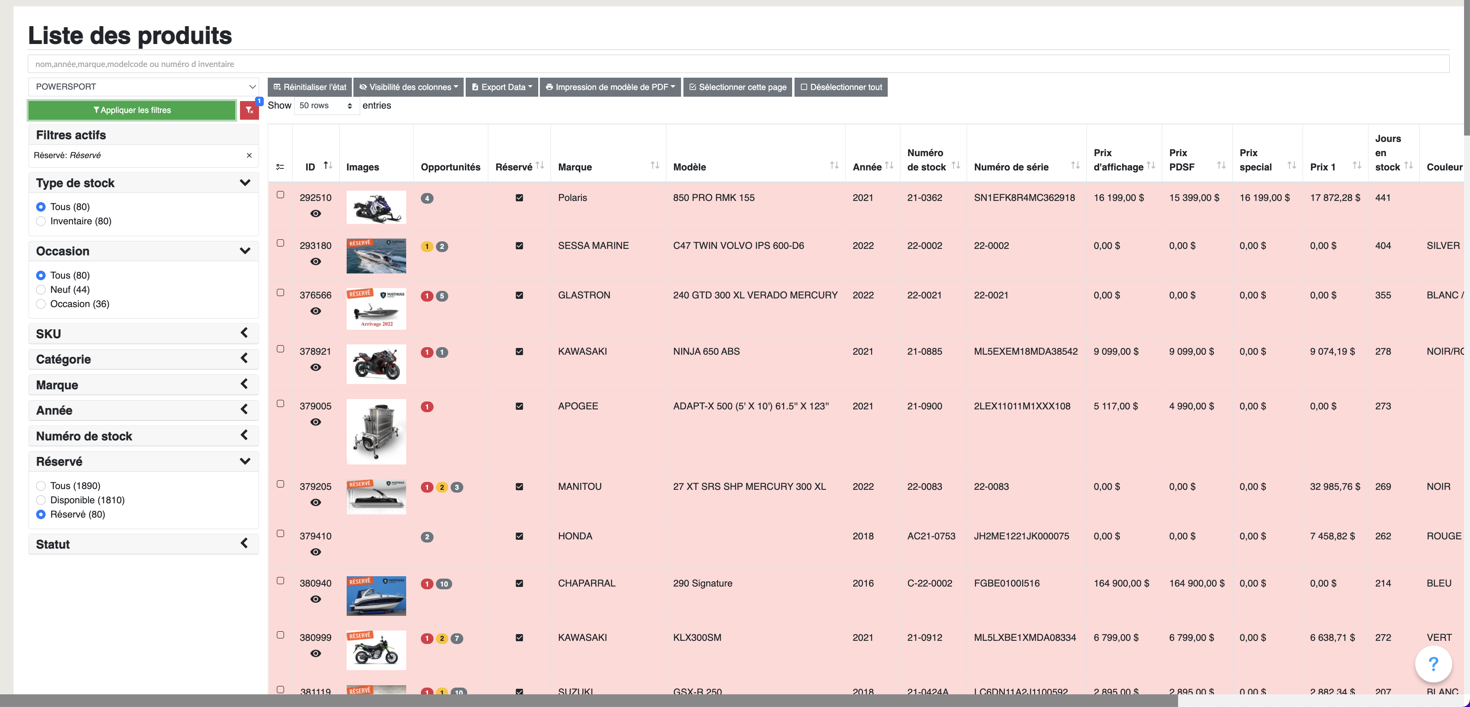View product 378921 with eye icon
The height and width of the screenshot is (707, 1470).
(316, 367)
